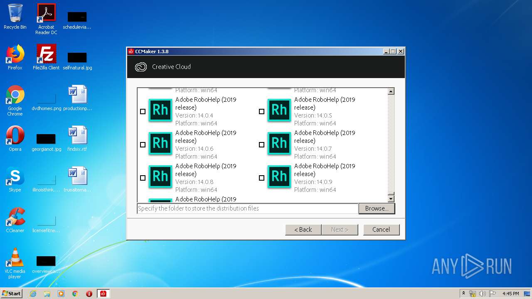Viewport: 532px width, 299px height.
Task: Click the Rh icon for version 14.0.8
Action: [x=160, y=176]
